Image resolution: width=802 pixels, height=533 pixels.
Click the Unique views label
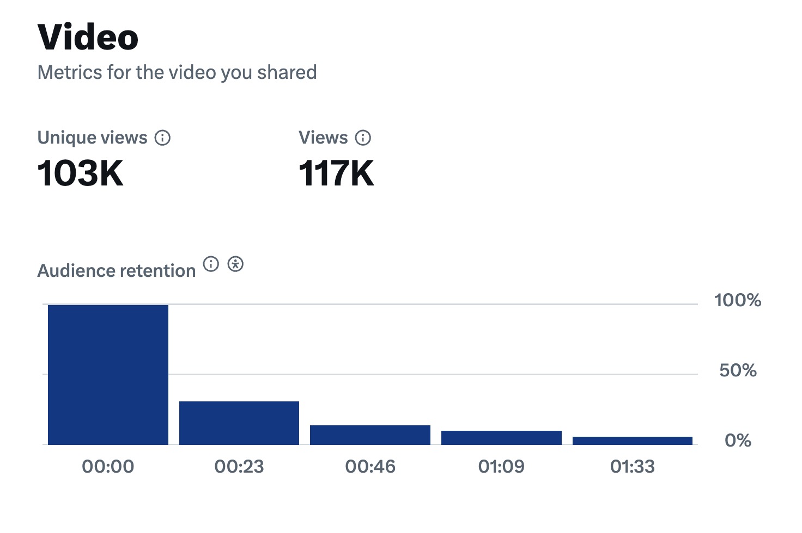pos(93,138)
